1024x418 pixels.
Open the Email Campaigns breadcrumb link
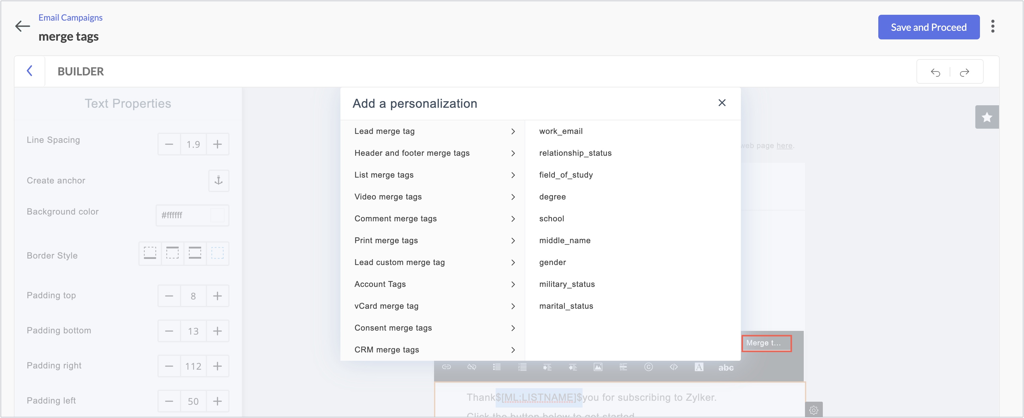[70, 18]
